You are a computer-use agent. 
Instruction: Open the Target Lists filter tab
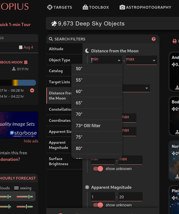coord(59,82)
